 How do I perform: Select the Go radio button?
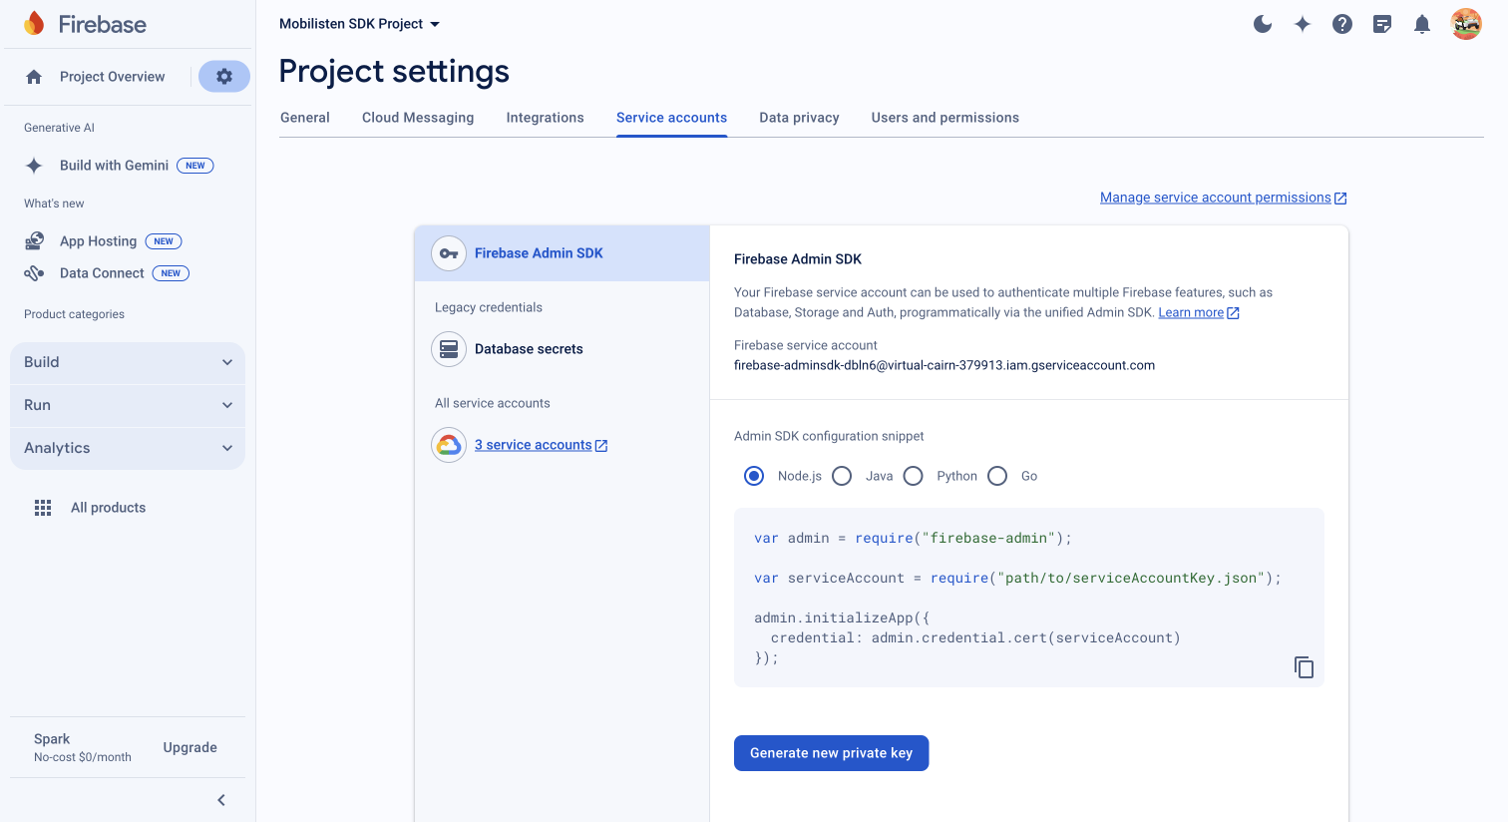(997, 476)
